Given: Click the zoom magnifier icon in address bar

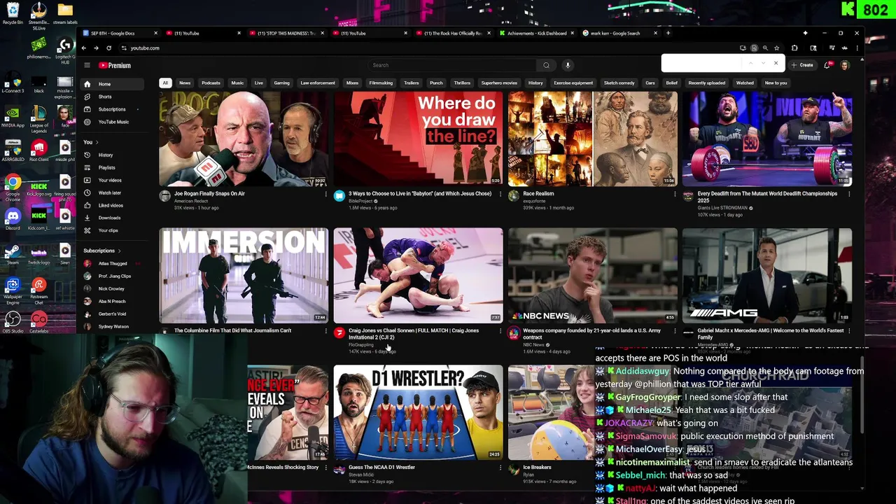Looking at the screenshot, I should 765,48.
